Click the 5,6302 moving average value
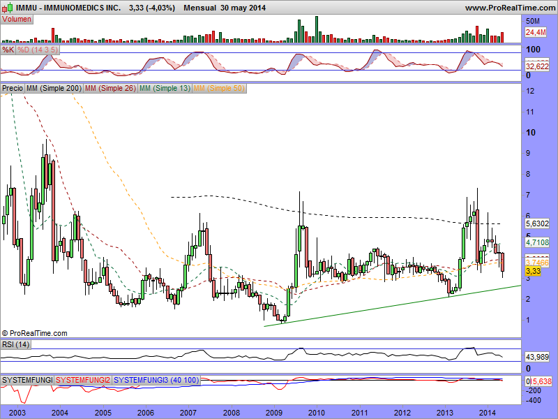The width and height of the screenshot is (558, 419). (x=537, y=223)
